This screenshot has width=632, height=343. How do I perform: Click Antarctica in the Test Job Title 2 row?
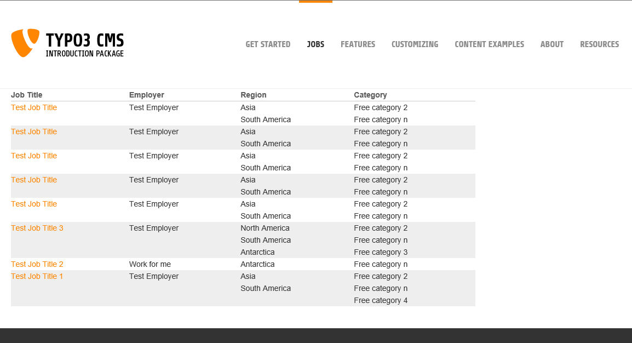coord(257,265)
